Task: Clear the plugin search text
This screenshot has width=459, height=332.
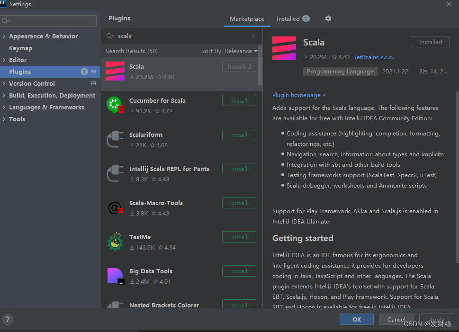Action: pyautogui.click(x=253, y=36)
